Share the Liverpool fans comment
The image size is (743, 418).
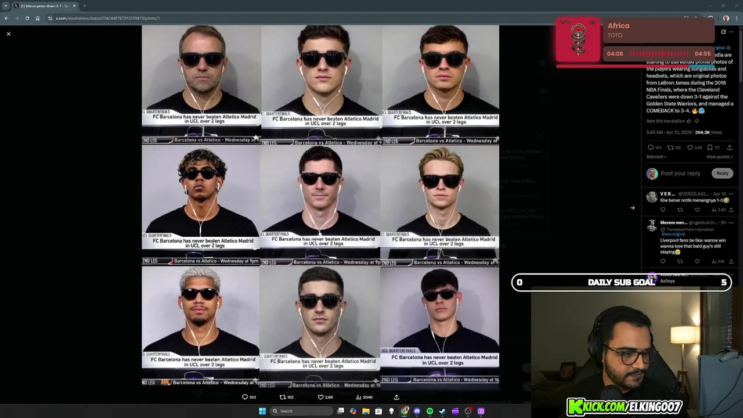tap(731, 261)
